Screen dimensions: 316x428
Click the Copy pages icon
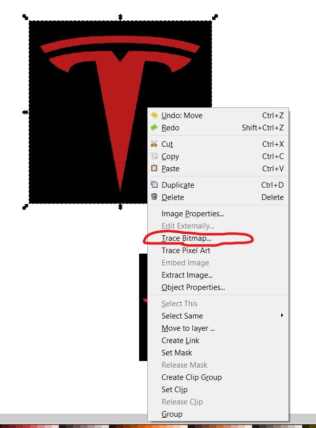coord(154,156)
